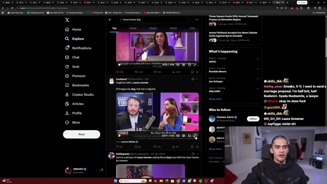Go to Profile in the sidebar
Viewport: 327px width, 184px height.
[73, 113]
